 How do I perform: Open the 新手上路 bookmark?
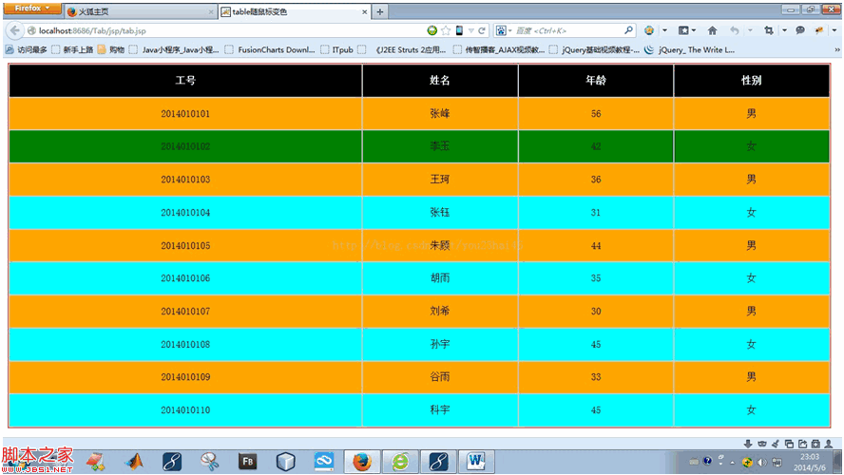pos(73,49)
